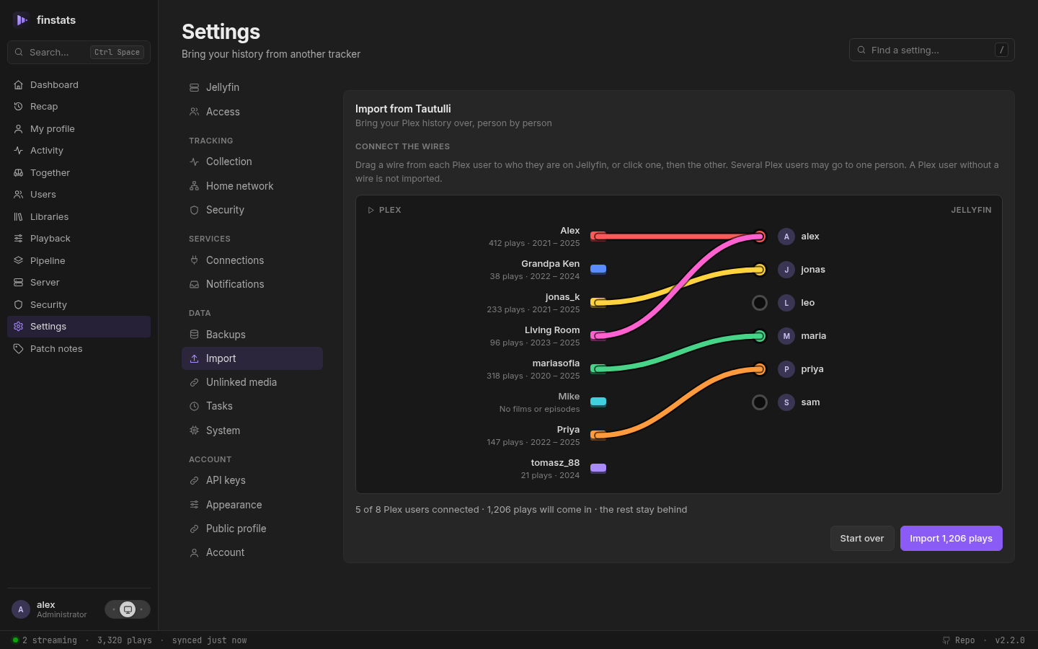Click the Jellyfin server icon
The width and height of the screenshot is (1038, 649).
pyautogui.click(x=194, y=87)
